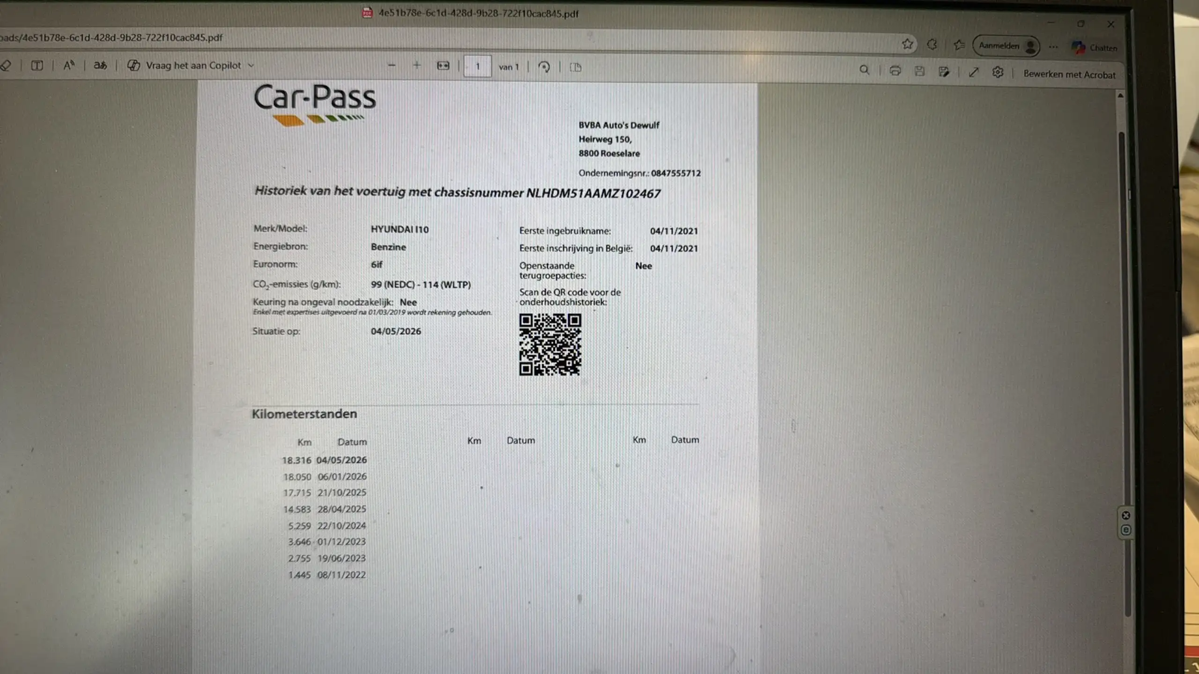
Task: Add this page to favorites star
Action: coord(907,44)
